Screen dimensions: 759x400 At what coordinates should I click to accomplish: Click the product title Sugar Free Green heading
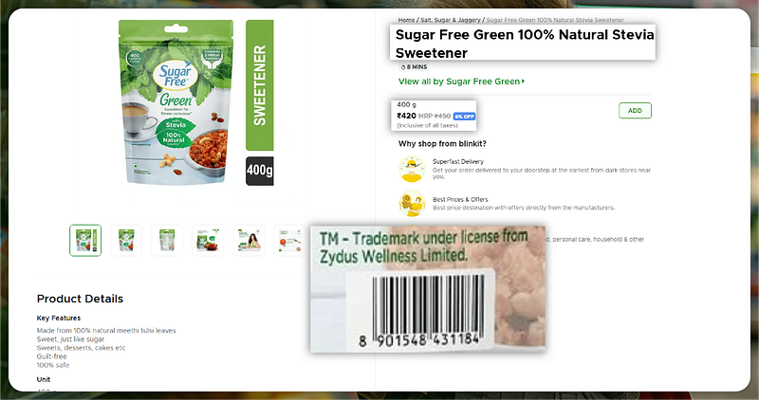click(524, 44)
